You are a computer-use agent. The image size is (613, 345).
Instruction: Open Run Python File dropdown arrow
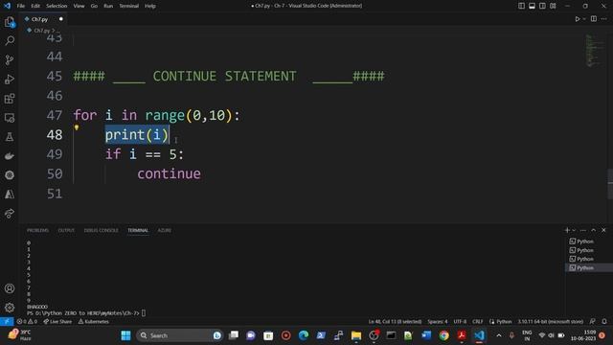point(584,19)
